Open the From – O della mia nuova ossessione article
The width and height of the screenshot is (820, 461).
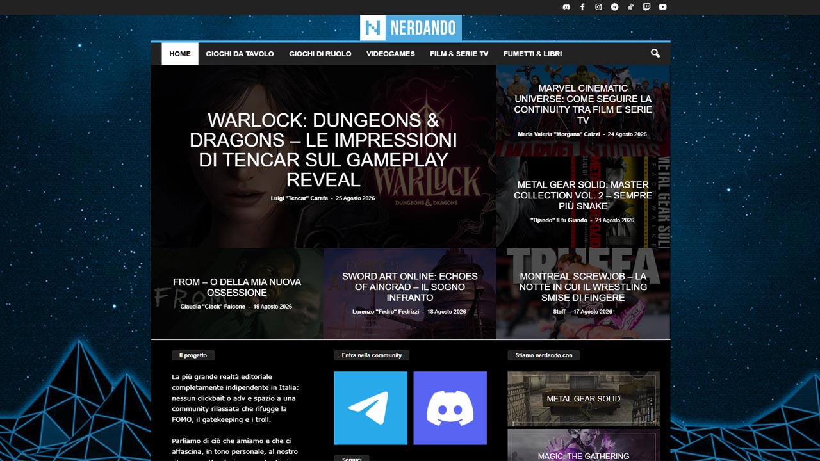(x=237, y=287)
